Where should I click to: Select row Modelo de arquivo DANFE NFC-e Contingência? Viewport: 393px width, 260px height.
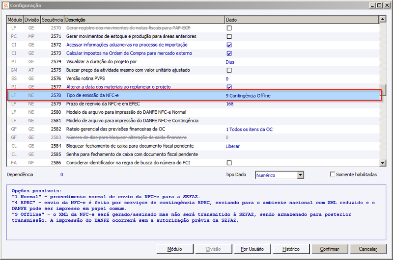[193, 121]
